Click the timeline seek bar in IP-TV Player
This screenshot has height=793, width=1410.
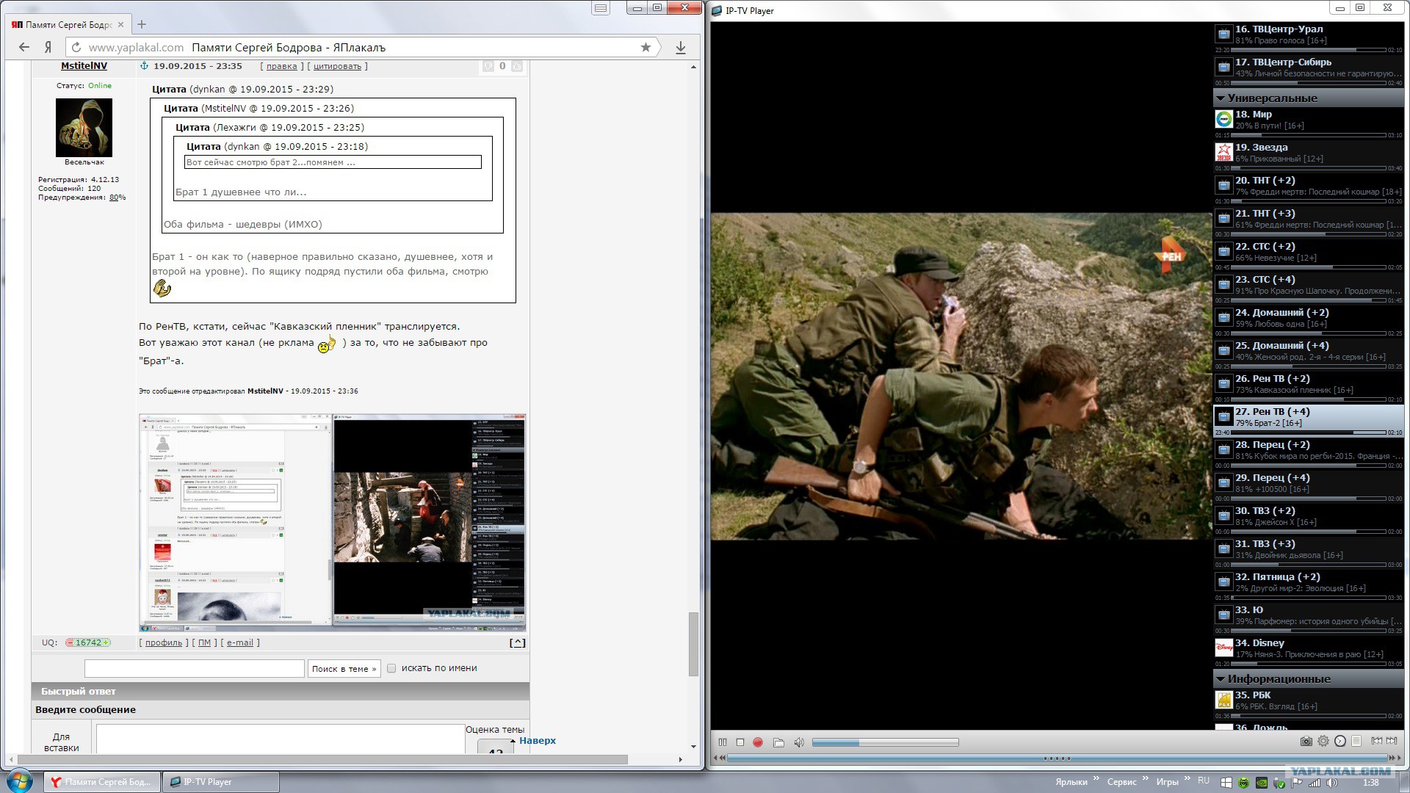point(1057,758)
